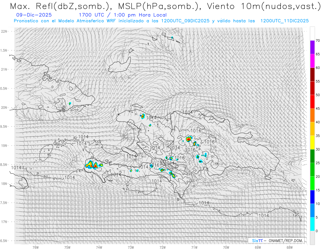Click the '1700 UTC / 1:00 pm Hora Local' text

click(x=123, y=15)
